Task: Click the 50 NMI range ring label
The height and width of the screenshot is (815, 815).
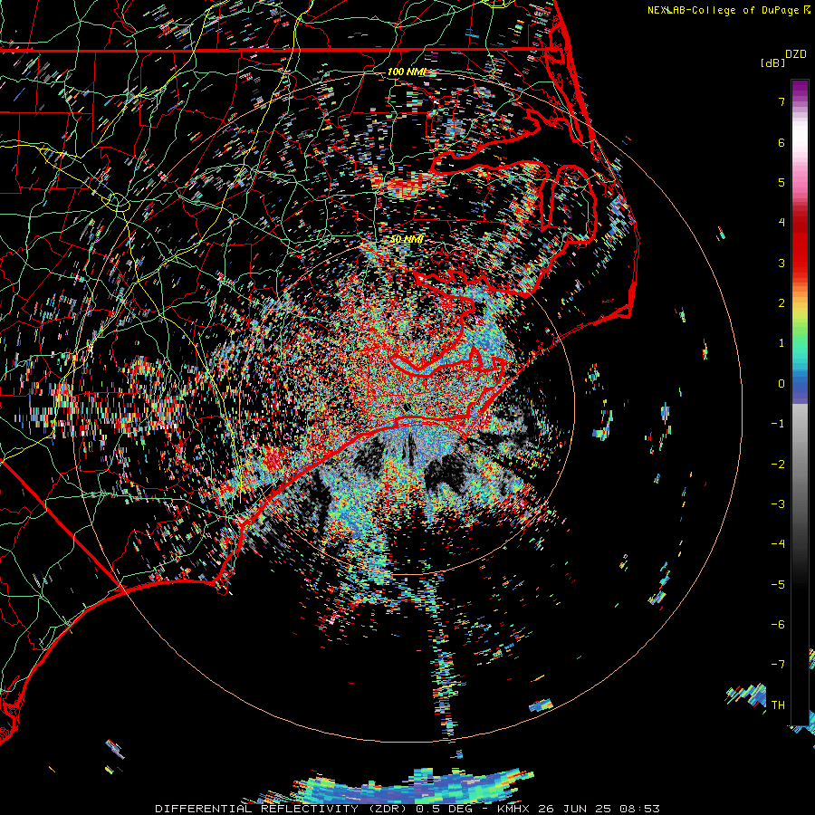Action: tap(407, 239)
